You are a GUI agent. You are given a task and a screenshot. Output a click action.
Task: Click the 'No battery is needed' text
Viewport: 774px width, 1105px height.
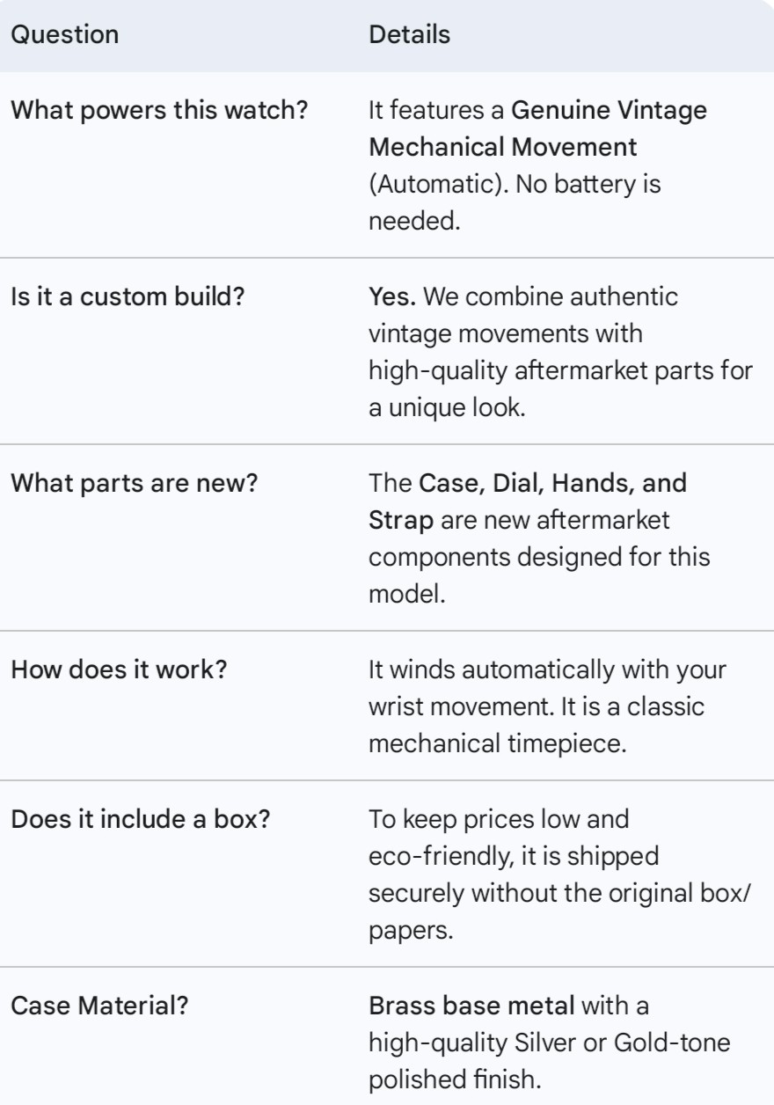click(515, 202)
